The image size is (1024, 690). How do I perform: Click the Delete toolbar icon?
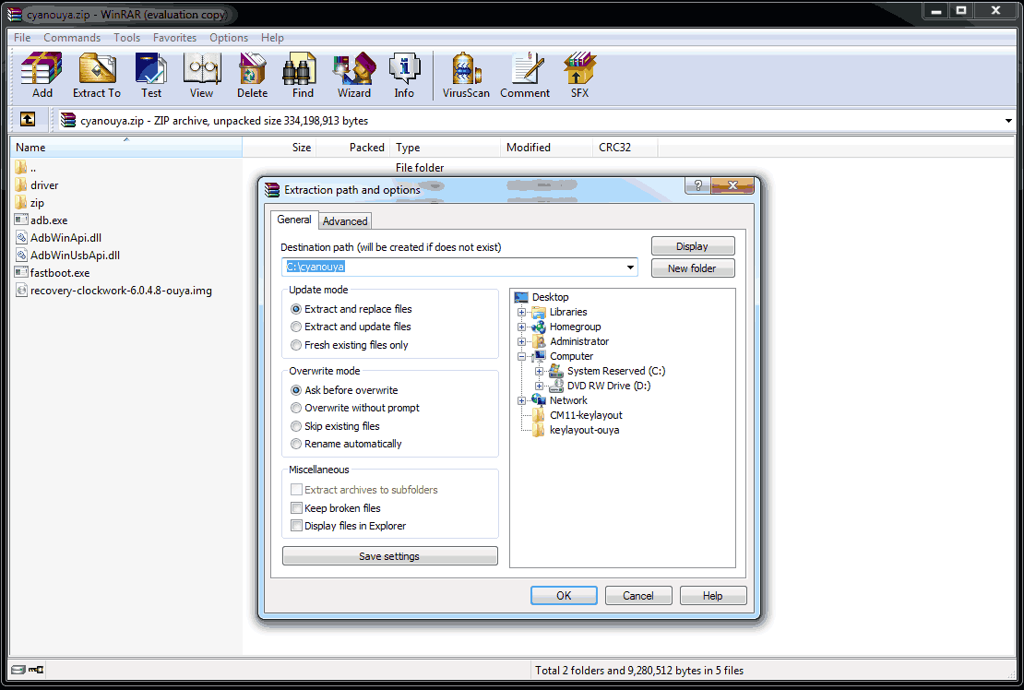[x=252, y=75]
